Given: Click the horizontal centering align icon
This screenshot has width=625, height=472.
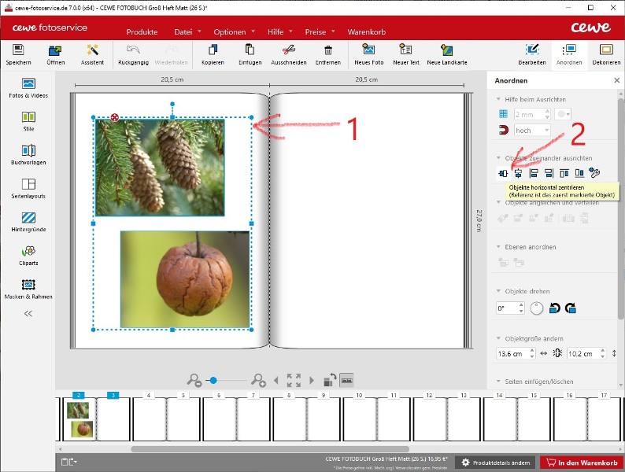Looking at the screenshot, I should click(504, 173).
